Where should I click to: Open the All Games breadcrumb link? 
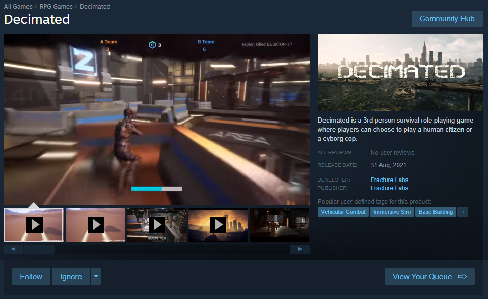click(x=18, y=6)
